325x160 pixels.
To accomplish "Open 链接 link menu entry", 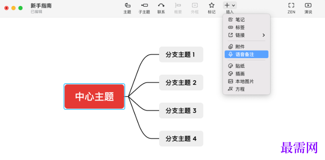I will coord(246,35).
